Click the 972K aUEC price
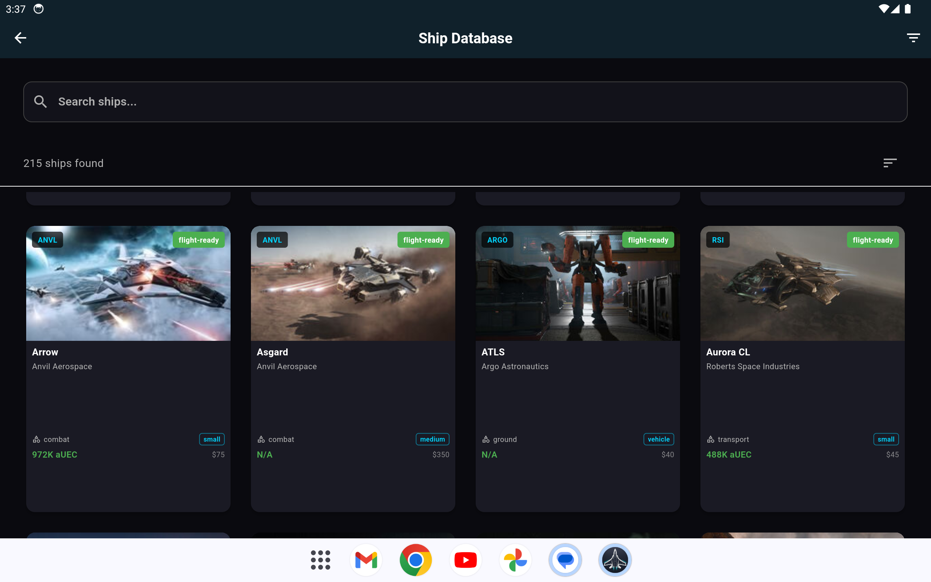This screenshot has width=931, height=582. (55, 455)
